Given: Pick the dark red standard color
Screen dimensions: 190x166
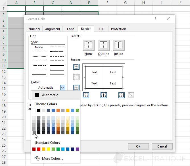Looking at the screenshot, I should pyautogui.click(x=34, y=149).
